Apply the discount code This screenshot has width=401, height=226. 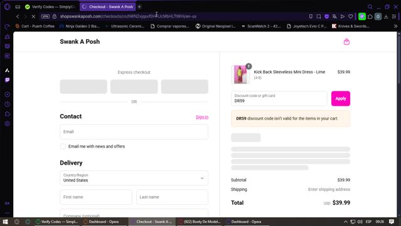pos(341,98)
